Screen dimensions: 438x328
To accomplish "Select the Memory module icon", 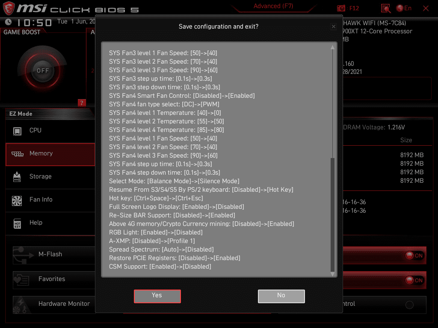I will (17, 154).
